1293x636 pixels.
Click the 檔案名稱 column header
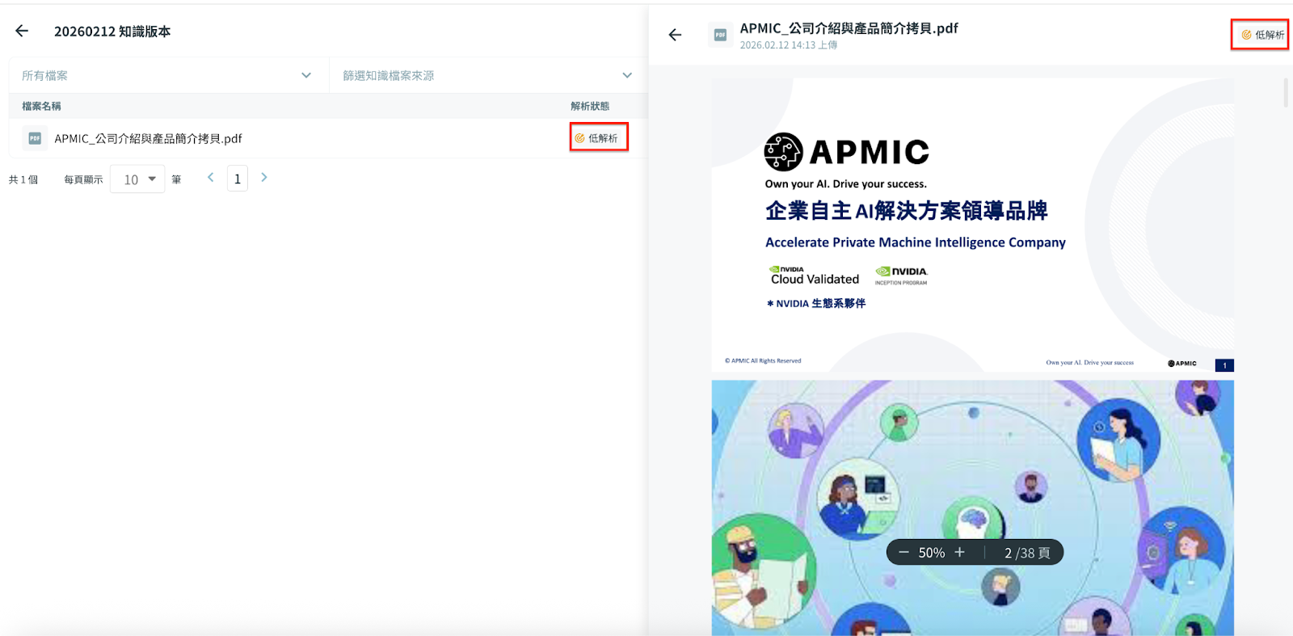[x=41, y=106]
